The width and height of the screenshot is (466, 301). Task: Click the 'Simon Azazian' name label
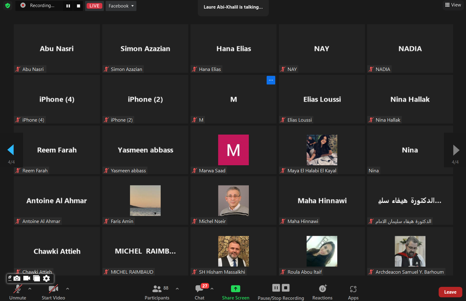point(127,69)
